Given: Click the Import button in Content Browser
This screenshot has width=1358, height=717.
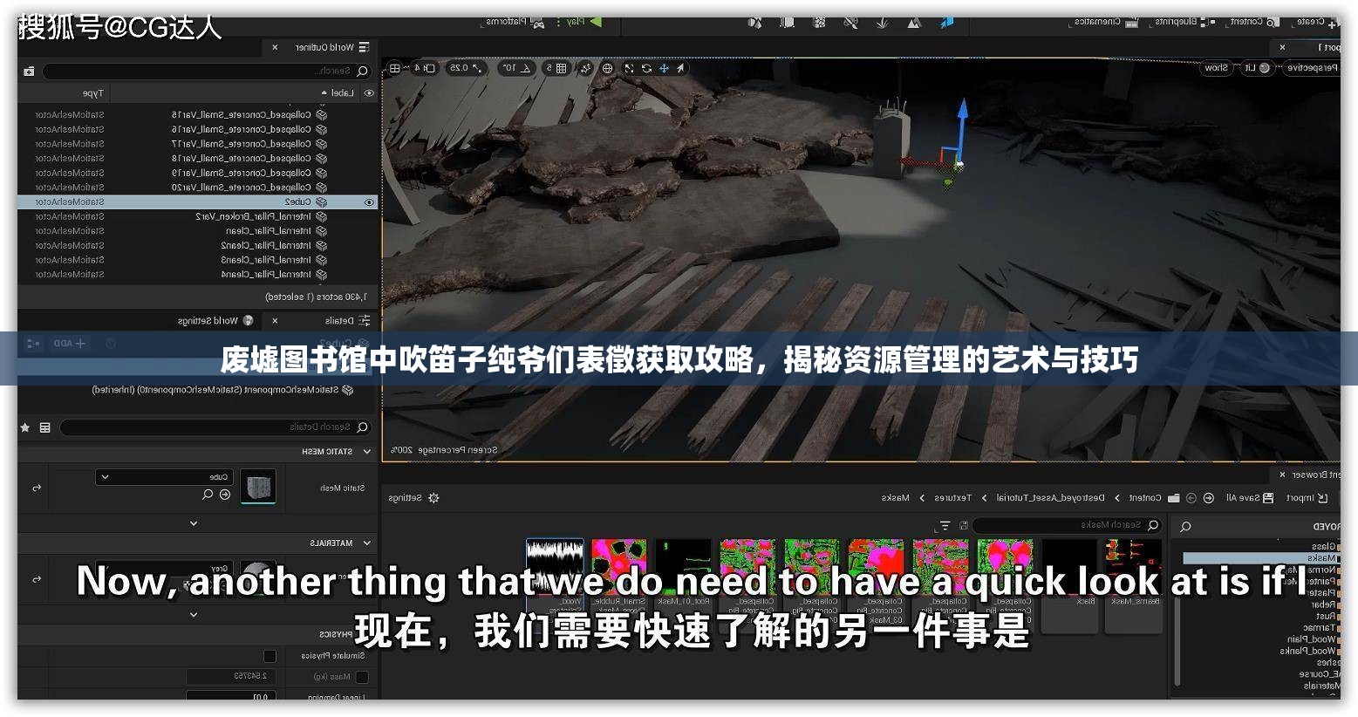Looking at the screenshot, I should point(1307,498).
